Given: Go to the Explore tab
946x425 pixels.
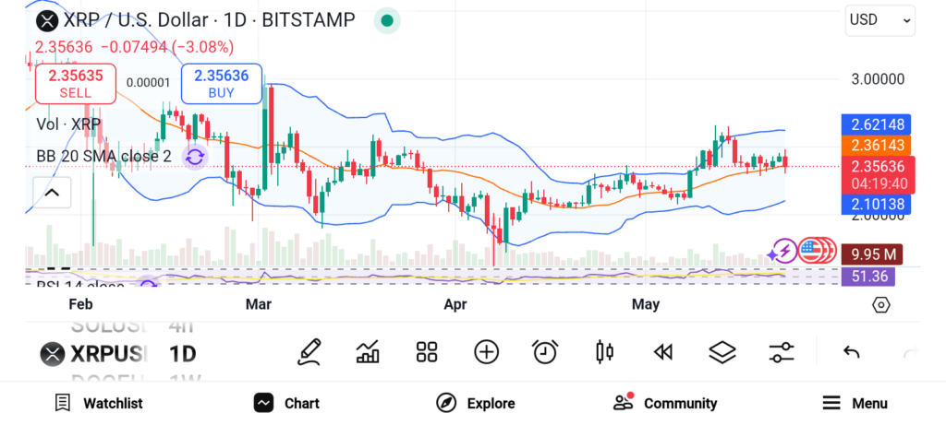Looking at the screenshot, I should pos(476,403).
